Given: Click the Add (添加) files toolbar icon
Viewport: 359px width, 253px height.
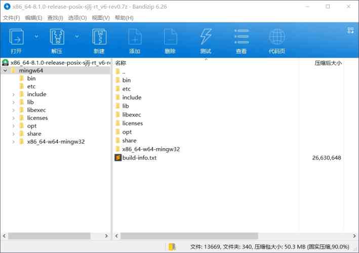Looking at the screenshot, I should coord(135,37).
